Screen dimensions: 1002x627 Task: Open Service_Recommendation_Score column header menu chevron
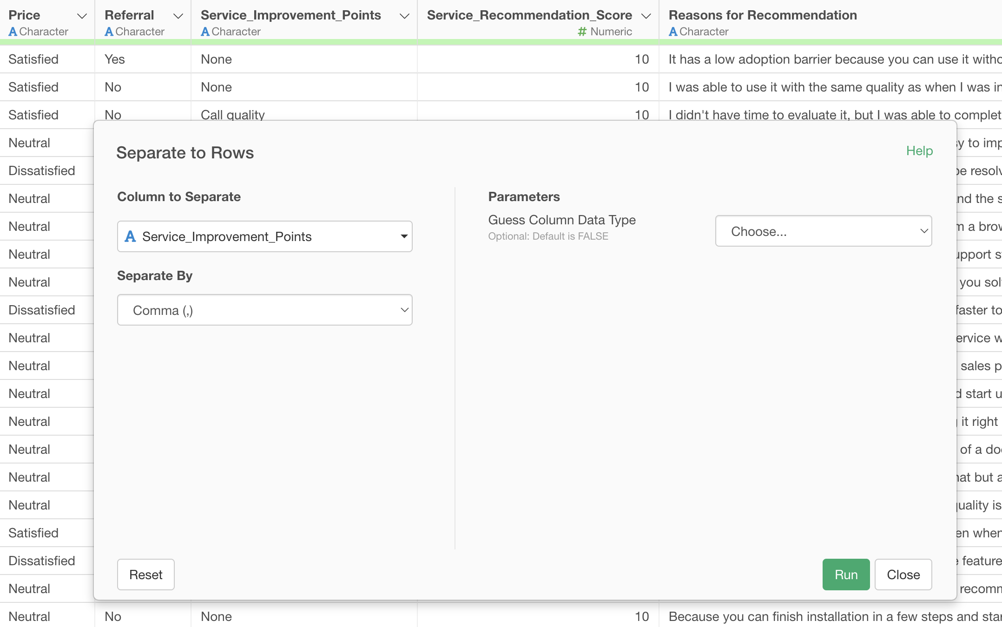click(x=646, y=16)
